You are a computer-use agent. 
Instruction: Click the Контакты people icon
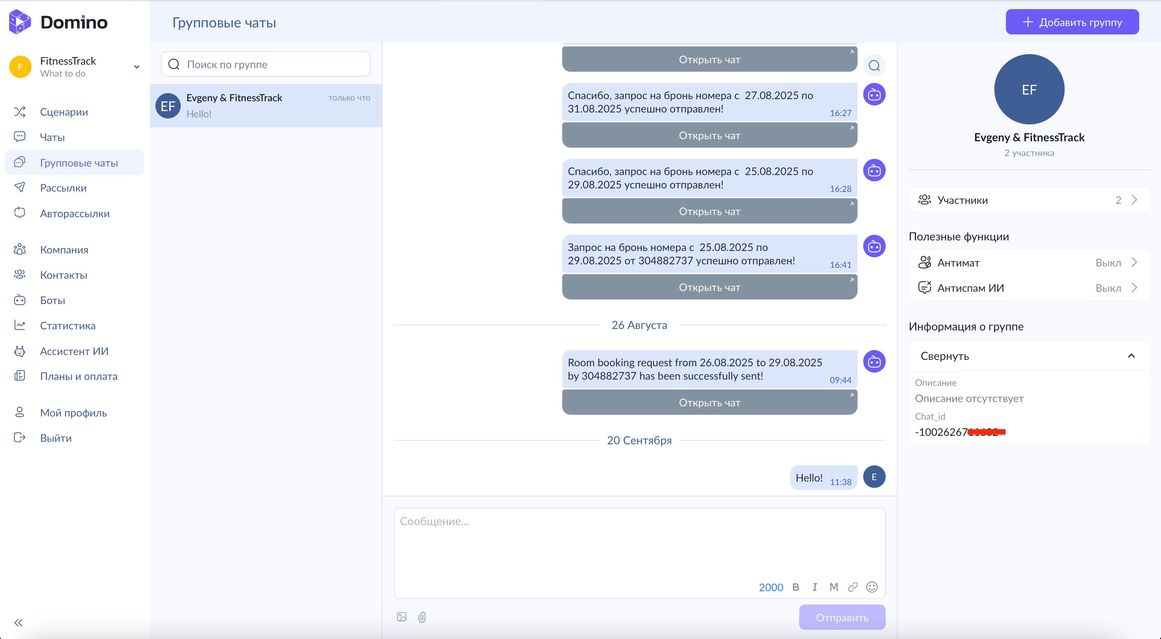pos(19,275)
